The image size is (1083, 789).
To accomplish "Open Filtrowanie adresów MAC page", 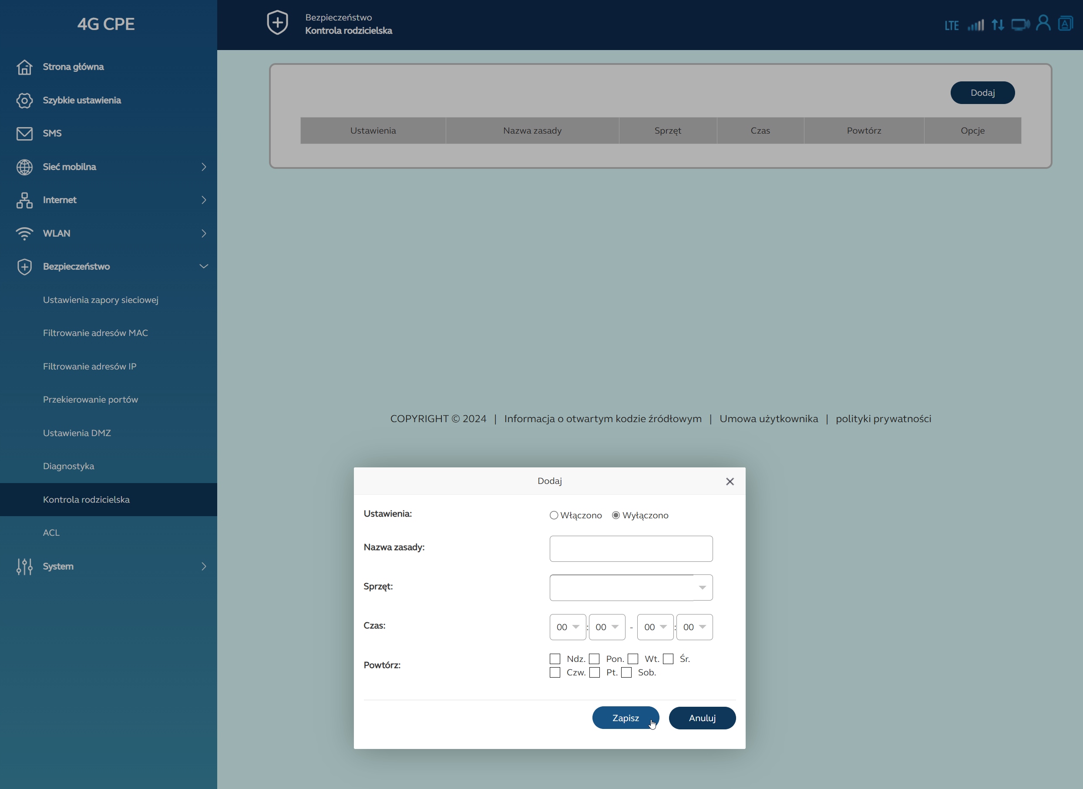I will pos(95,333).
